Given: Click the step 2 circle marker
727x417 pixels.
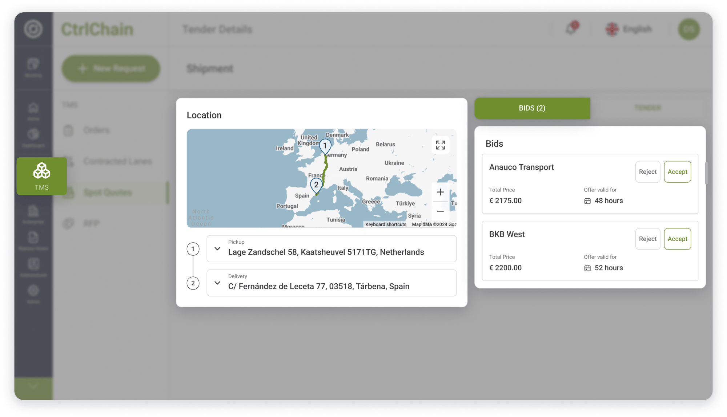Looking at the screenshot, I should (193, 283).
